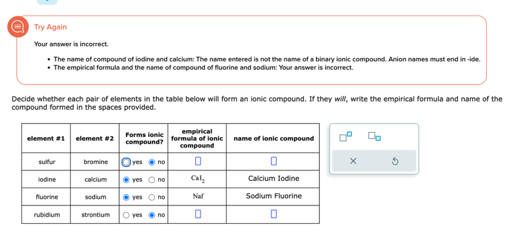Edit the 'Calcium Iodine' name field
507x238 pixels.
click(273, 178)
